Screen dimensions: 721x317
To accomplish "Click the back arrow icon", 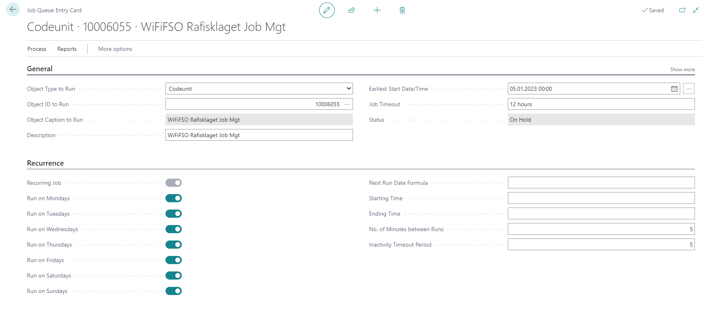I will 13,9.
